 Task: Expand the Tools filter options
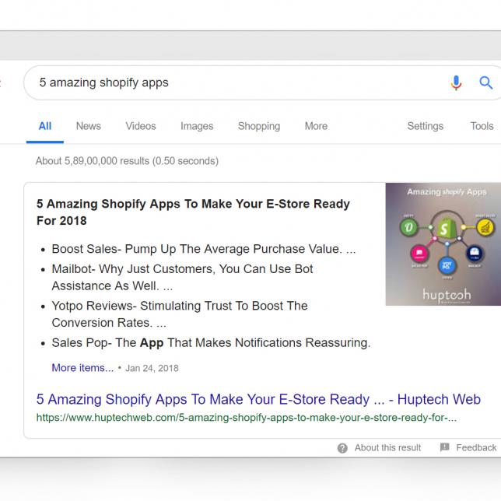tap(482, 126)
